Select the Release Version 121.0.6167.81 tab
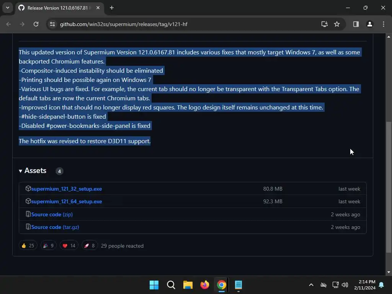Screen dimensions: 392x294 tap(59, 8)
